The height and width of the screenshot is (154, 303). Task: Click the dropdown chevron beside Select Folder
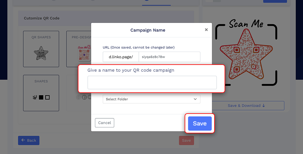pos(195,99)
